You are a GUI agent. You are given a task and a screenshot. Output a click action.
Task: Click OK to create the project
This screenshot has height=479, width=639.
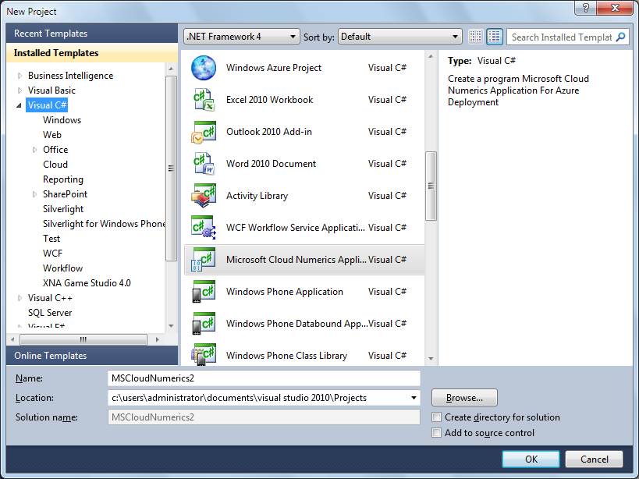pyautogui.click(x=531, y=459)
